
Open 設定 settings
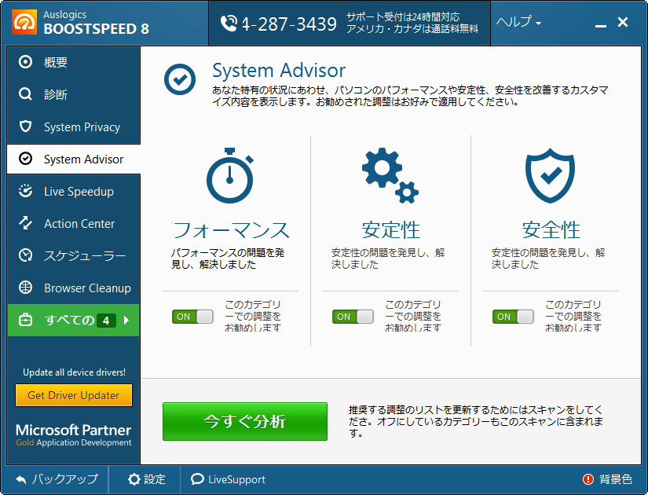click(146, 479)
